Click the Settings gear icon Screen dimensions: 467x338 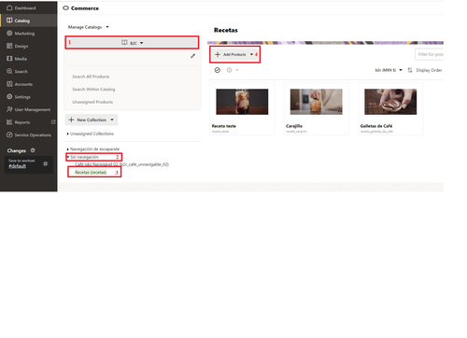(9, 97)
